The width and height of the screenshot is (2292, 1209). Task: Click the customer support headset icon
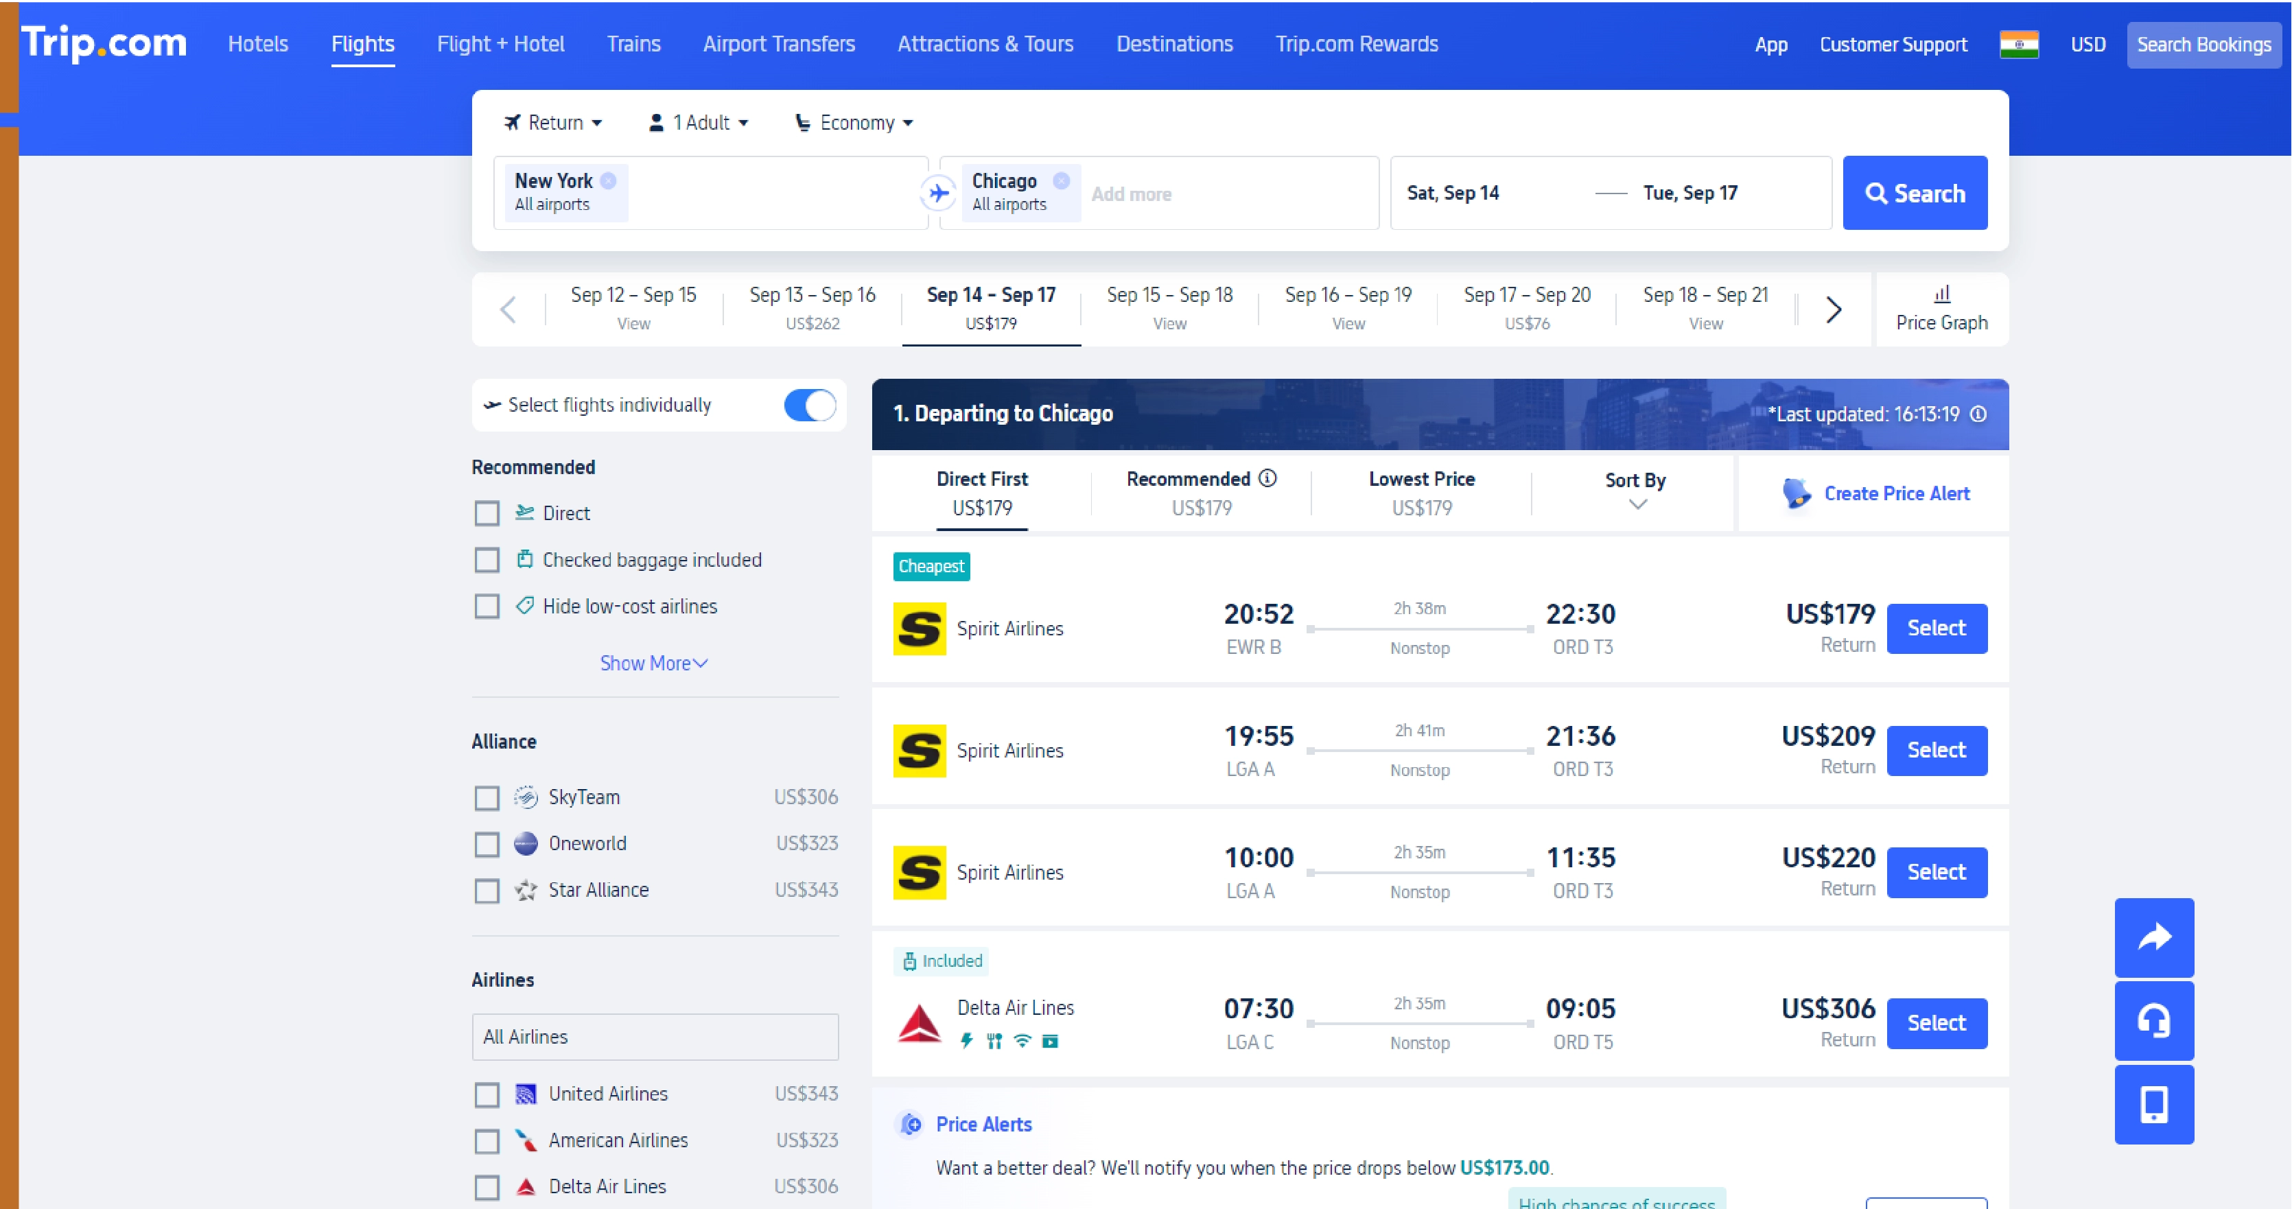pos(2154,1020)
